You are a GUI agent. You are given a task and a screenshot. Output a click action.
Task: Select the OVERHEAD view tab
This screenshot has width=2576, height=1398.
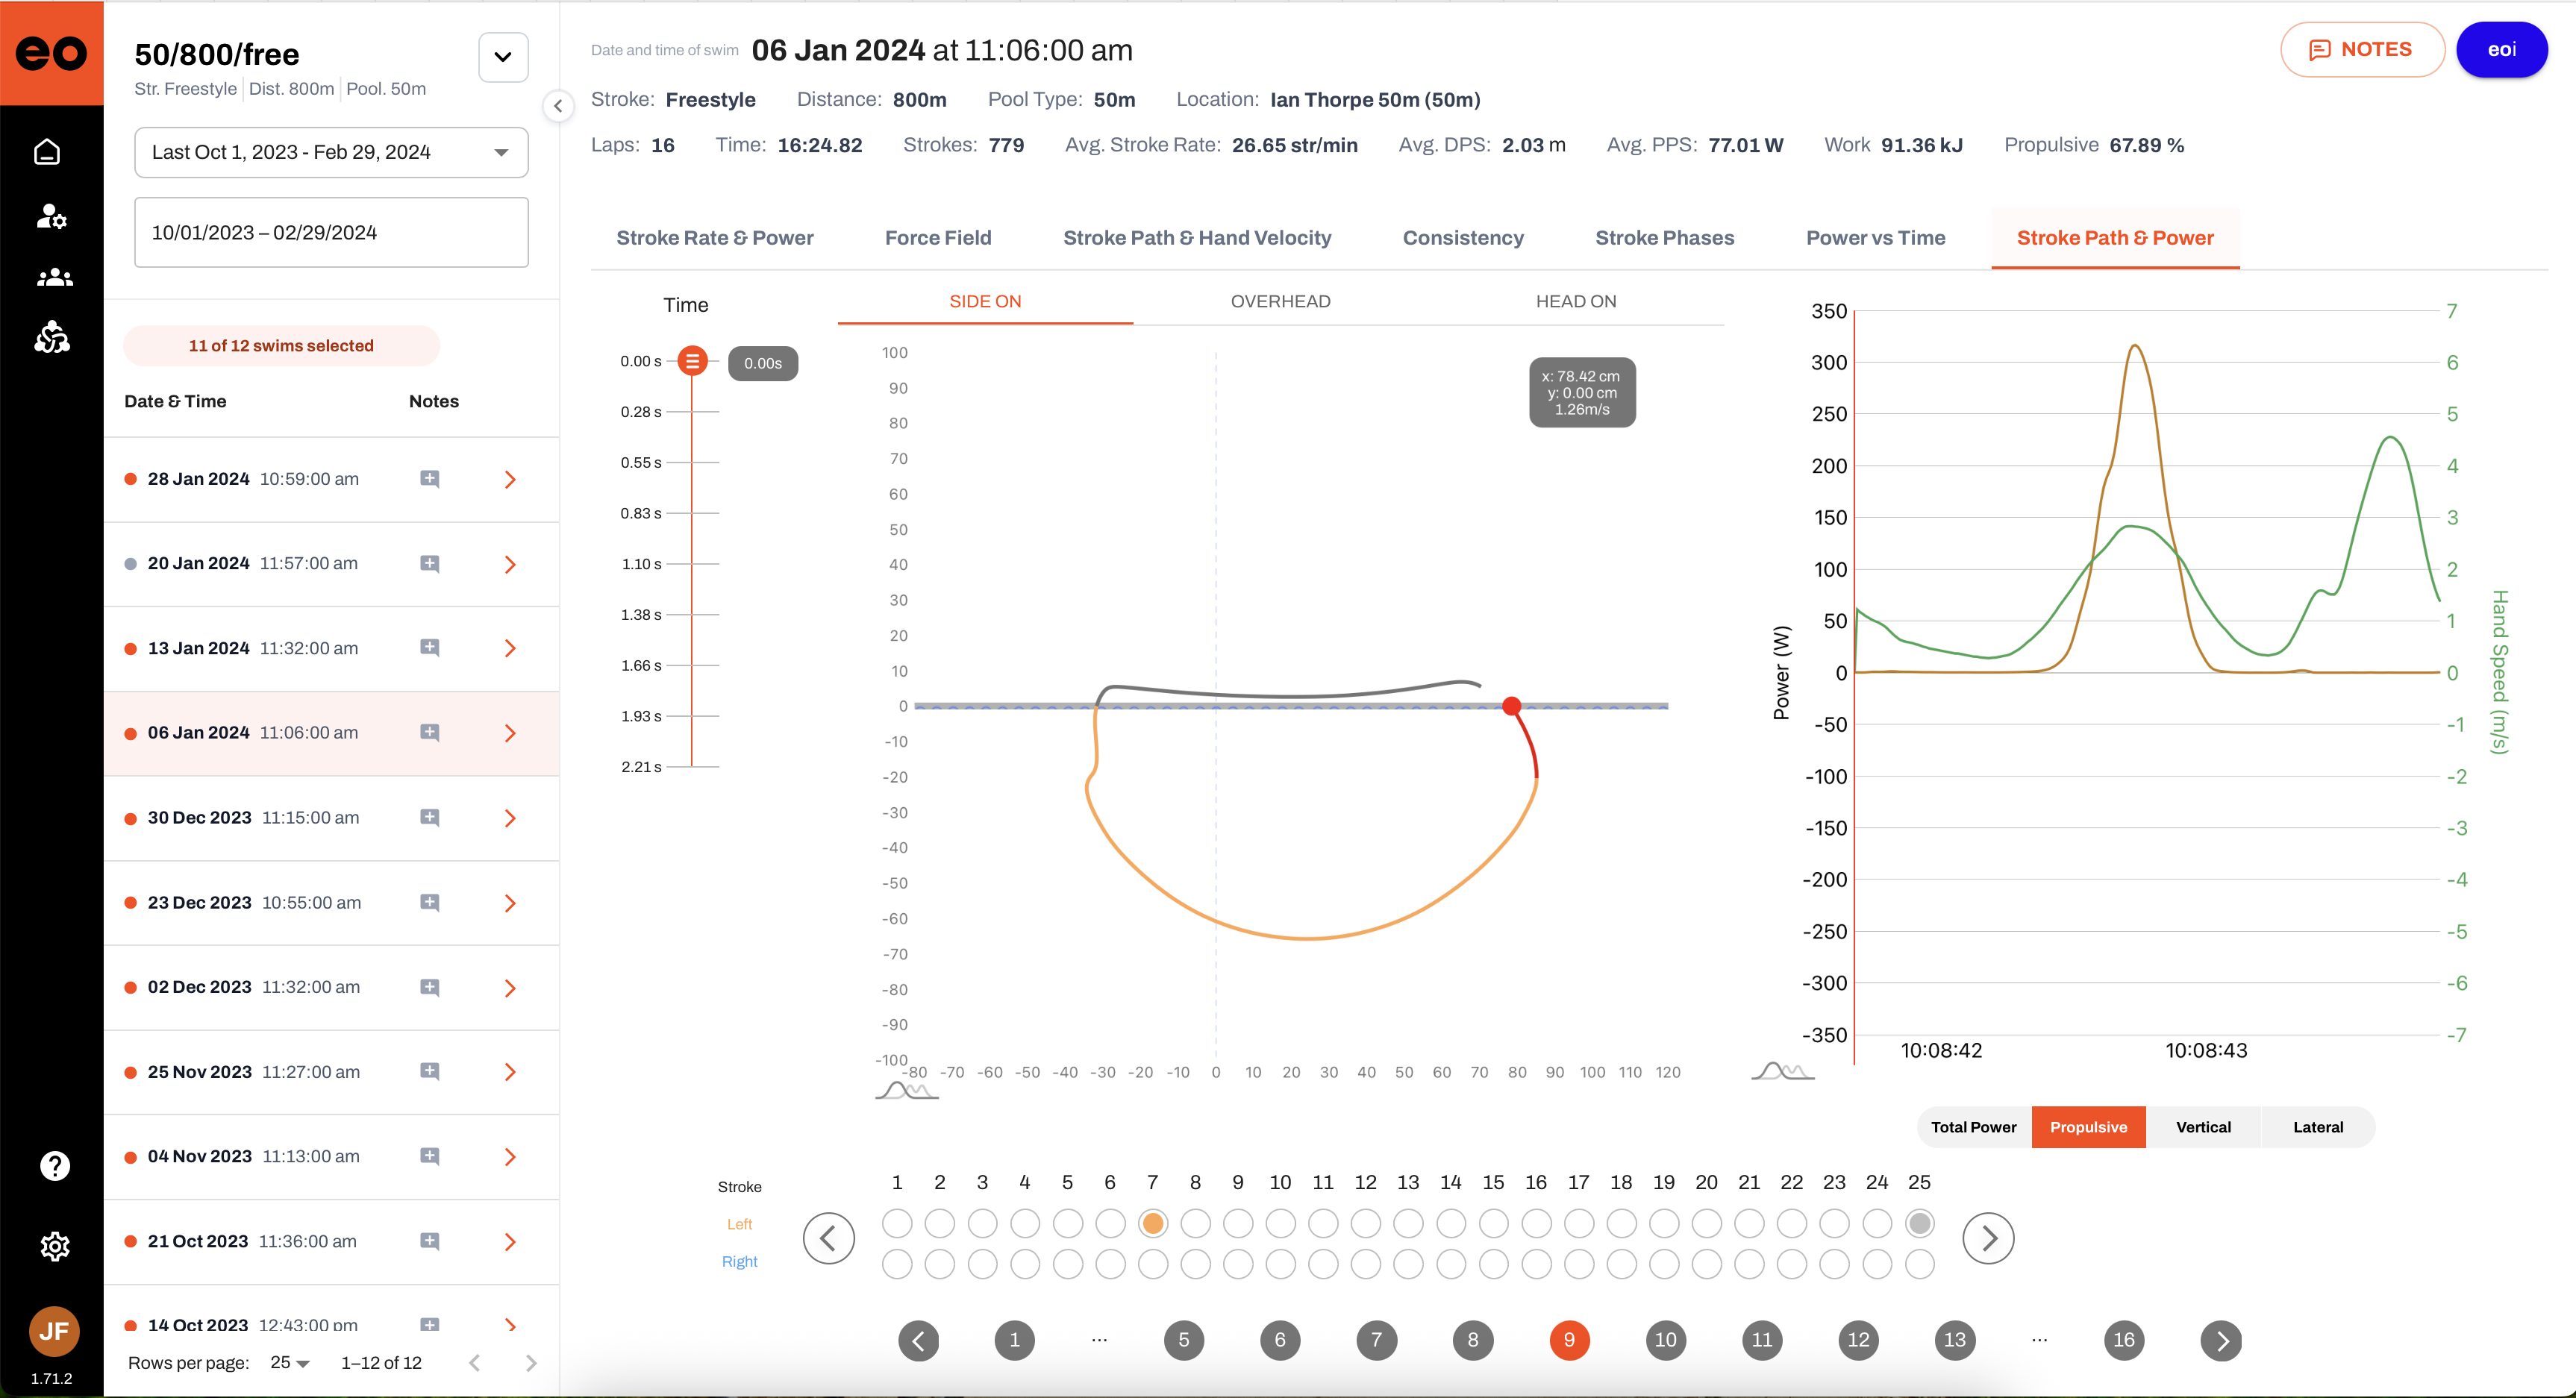[x=1280, y=301]
